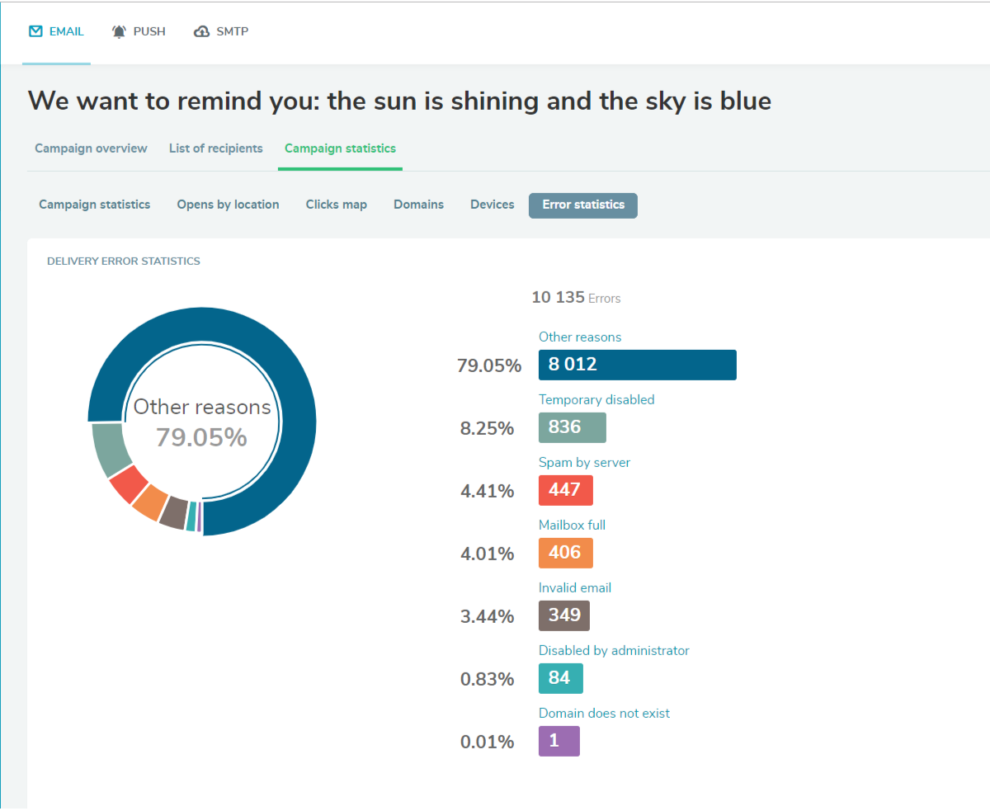Screen dimensions: 990x811
Task: Click the purple Domain does not exist bar
Action: pyautogui.click(x=559, y=741)
